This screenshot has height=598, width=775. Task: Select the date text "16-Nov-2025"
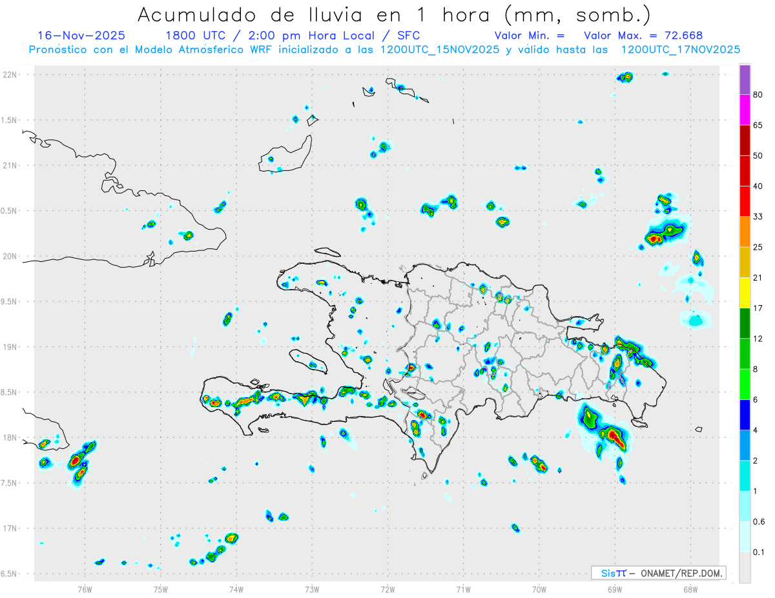coord(81,35)
